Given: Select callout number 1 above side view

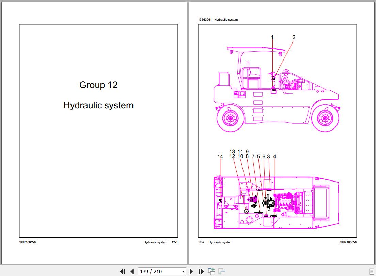Looking at the screenshot, I should click(272, 37).
